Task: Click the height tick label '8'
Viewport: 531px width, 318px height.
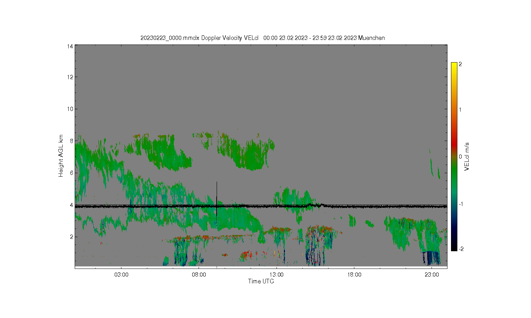Action: click(x=72, y=141)
